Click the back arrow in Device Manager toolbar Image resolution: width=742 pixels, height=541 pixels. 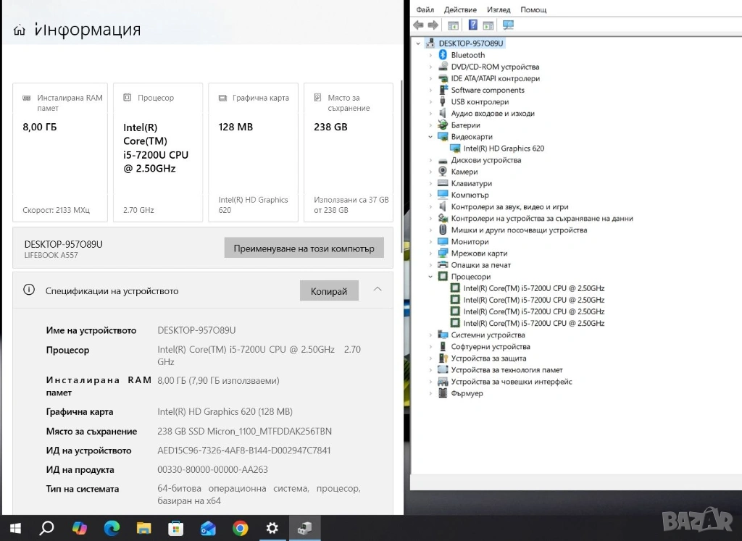point(418,25)
